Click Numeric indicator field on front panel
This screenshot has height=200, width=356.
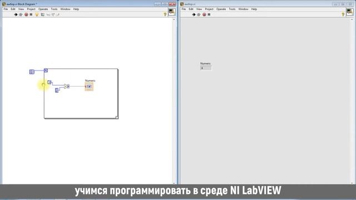206,68
